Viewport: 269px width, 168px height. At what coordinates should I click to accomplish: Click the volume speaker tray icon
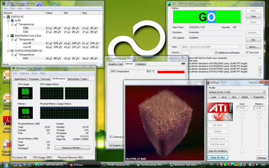click(x=257, y=164)
